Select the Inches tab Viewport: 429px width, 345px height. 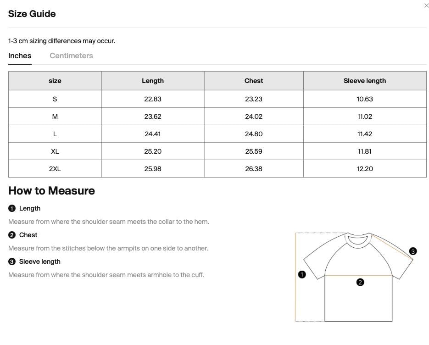pos(20,56)
